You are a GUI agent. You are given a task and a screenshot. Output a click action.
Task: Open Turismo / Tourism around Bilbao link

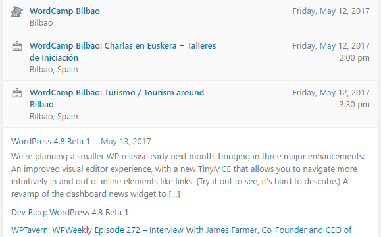117,98
